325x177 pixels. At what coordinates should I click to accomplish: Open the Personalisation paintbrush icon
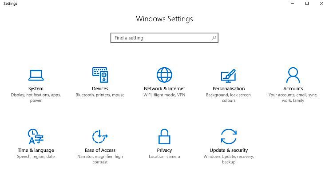point(229,76)
